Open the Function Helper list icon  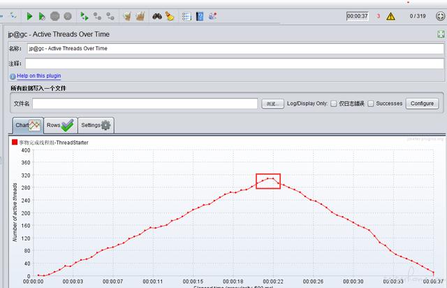(186, 17)
